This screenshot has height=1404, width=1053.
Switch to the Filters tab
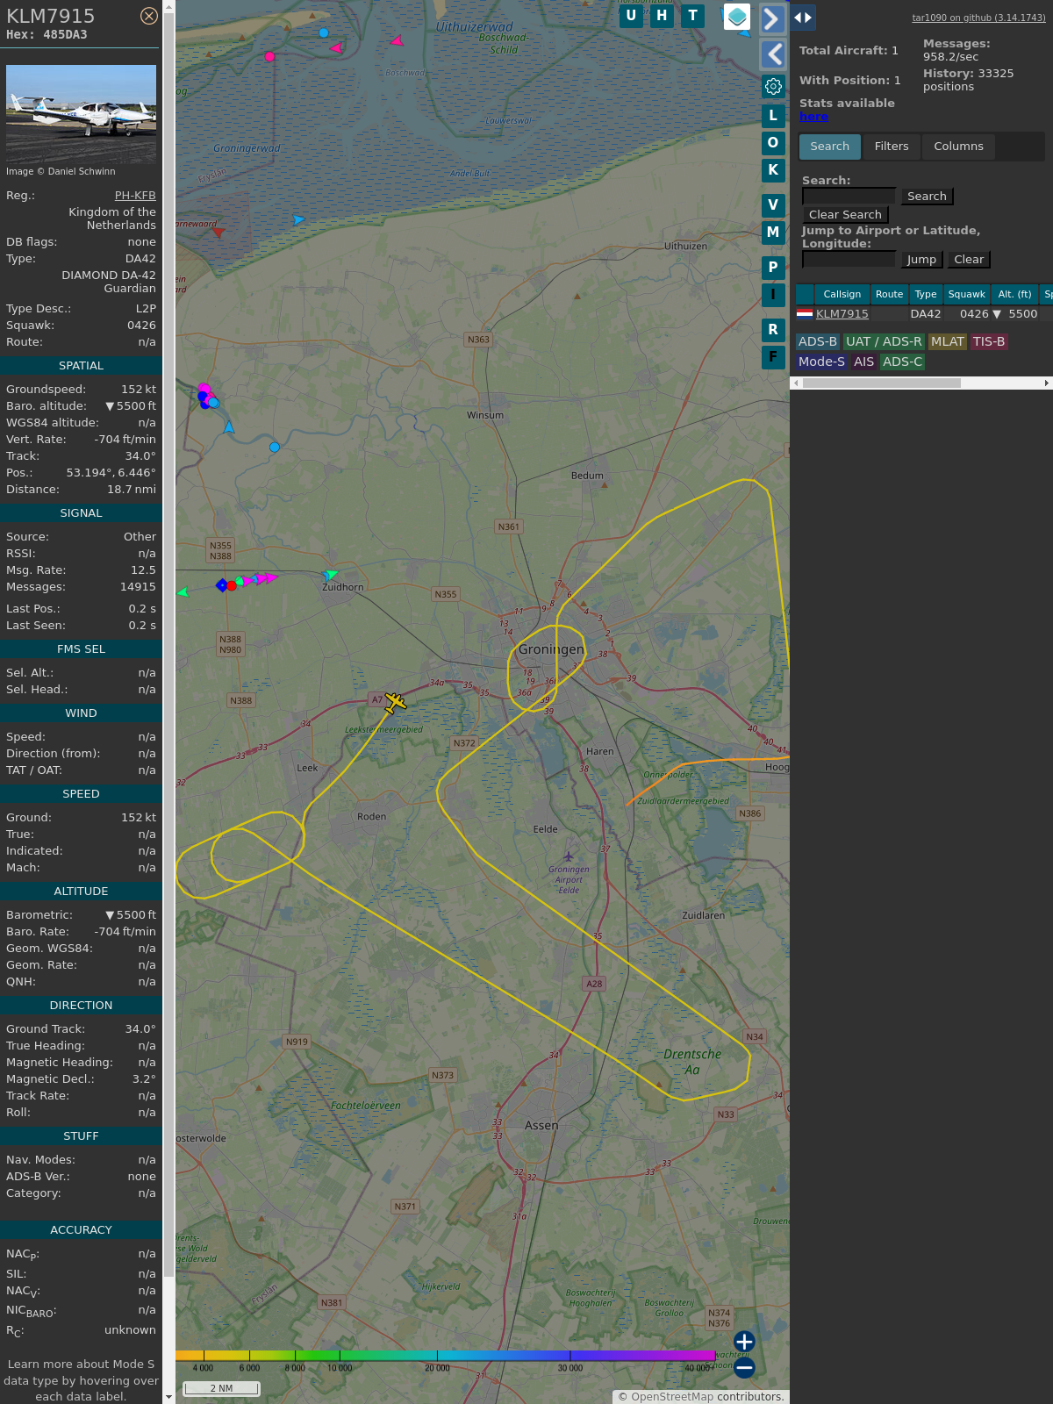coord(892,147)
